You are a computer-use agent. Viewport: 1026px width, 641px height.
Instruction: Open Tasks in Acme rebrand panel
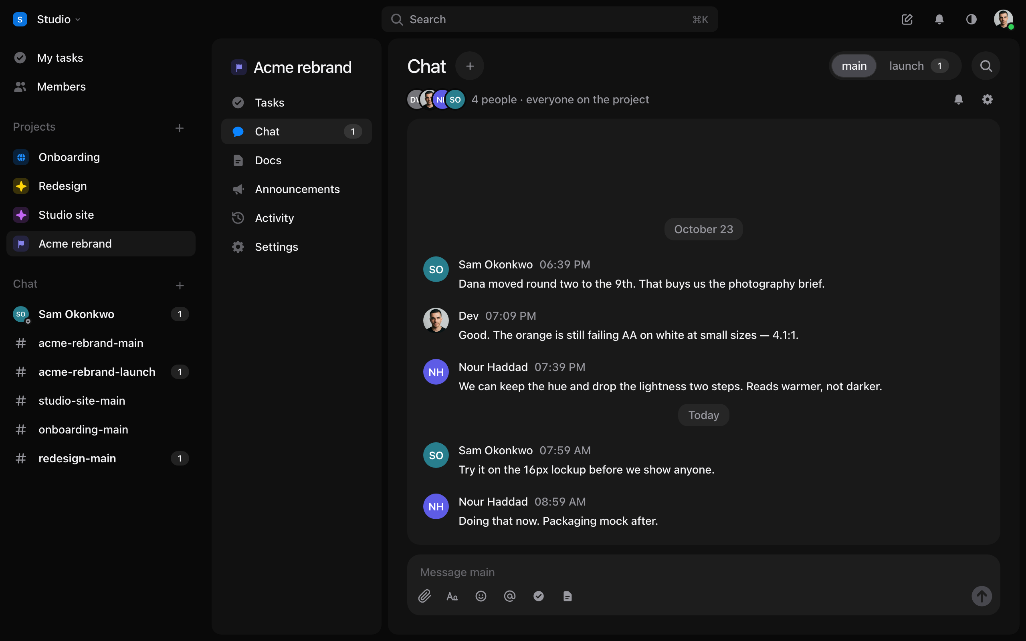(296, 103)
